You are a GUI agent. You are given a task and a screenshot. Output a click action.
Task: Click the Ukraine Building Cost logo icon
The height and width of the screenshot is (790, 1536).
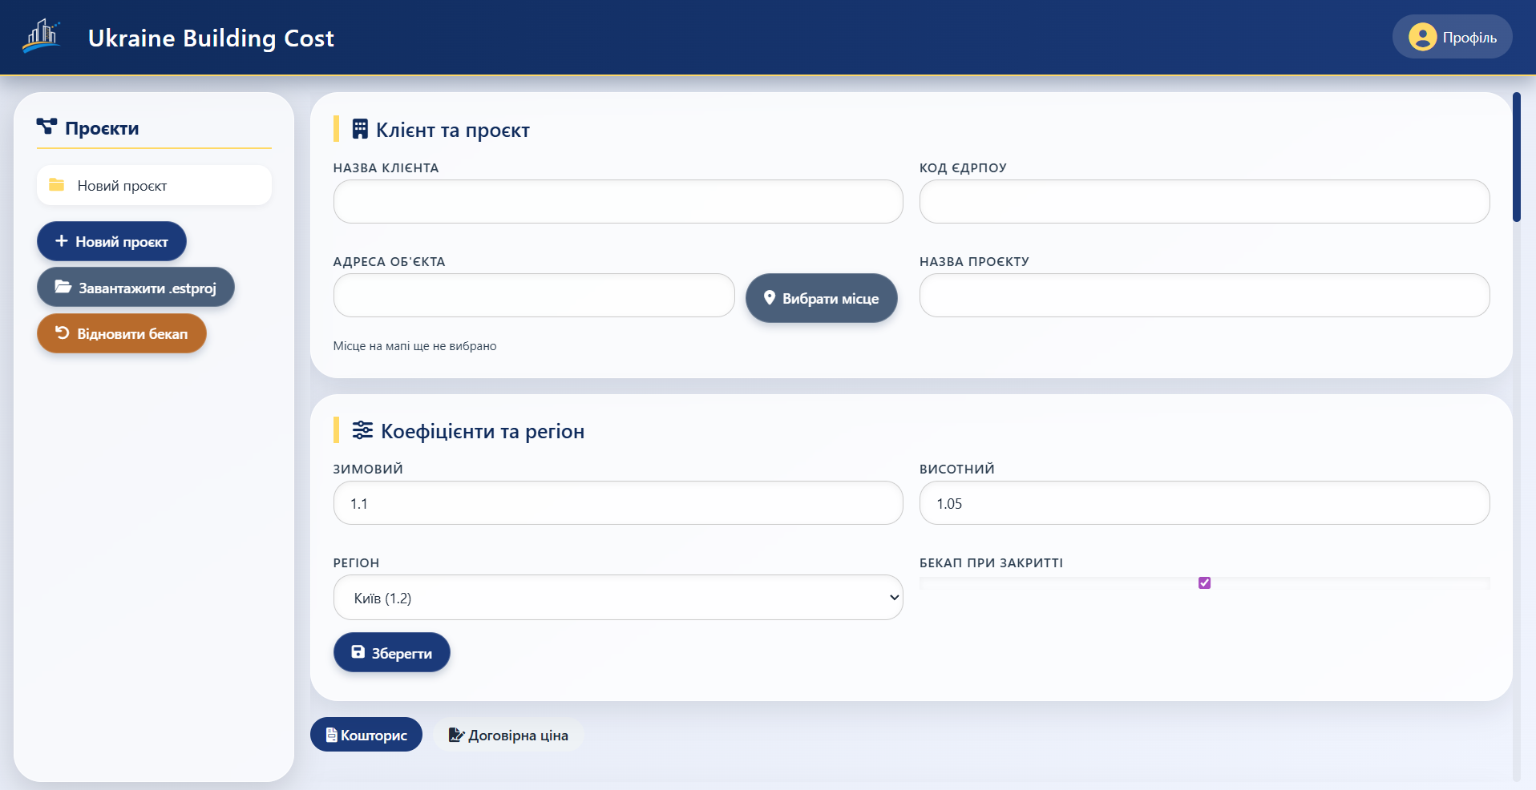[x=42, y=37]
